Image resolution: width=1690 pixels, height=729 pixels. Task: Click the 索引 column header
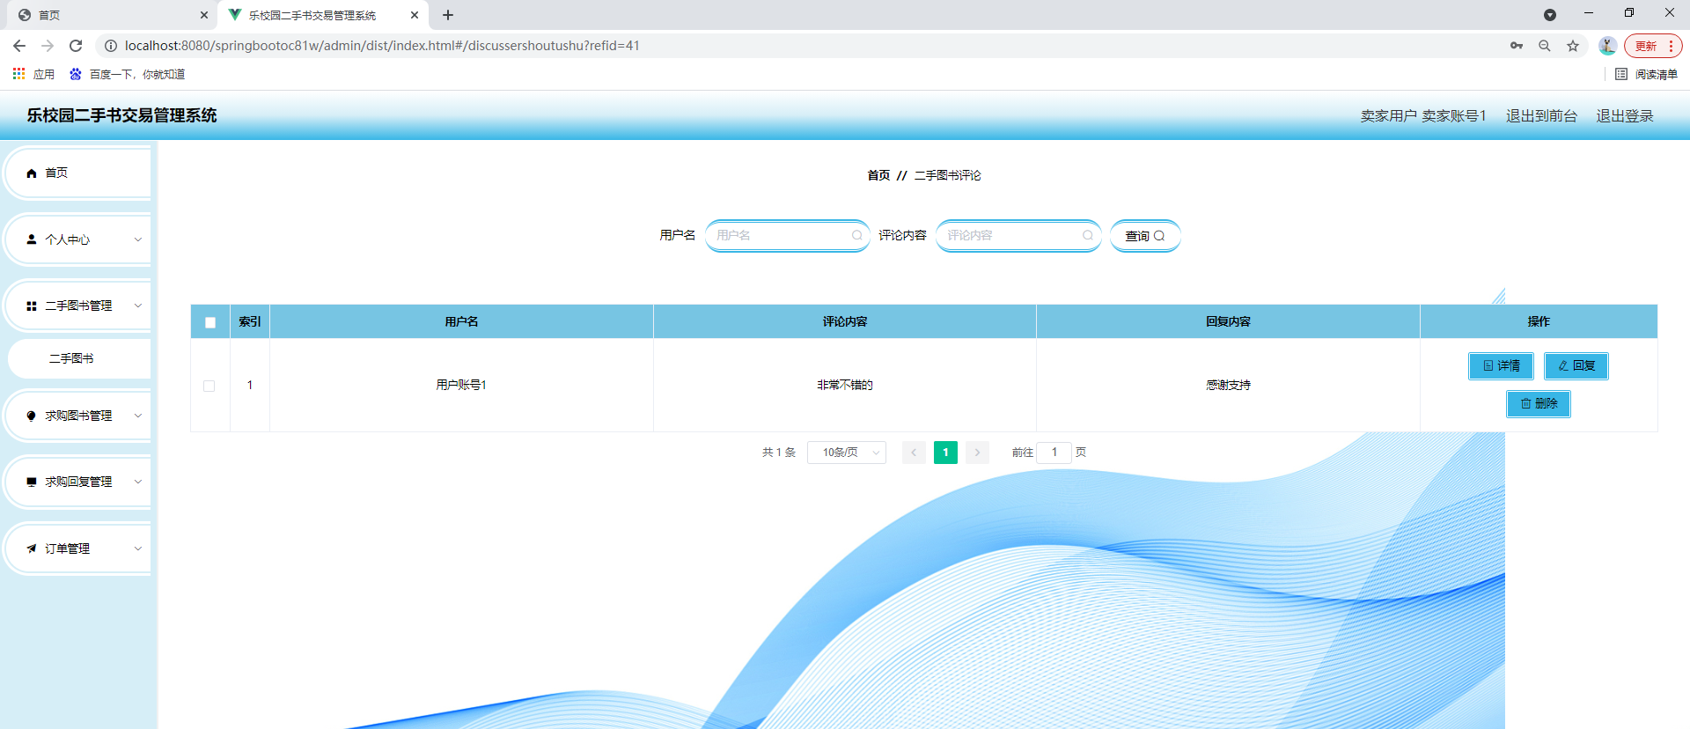[x=250, y=321]
